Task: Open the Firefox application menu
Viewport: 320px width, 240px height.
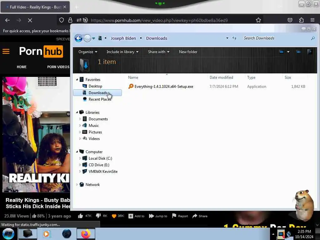Action: point(312,20)
